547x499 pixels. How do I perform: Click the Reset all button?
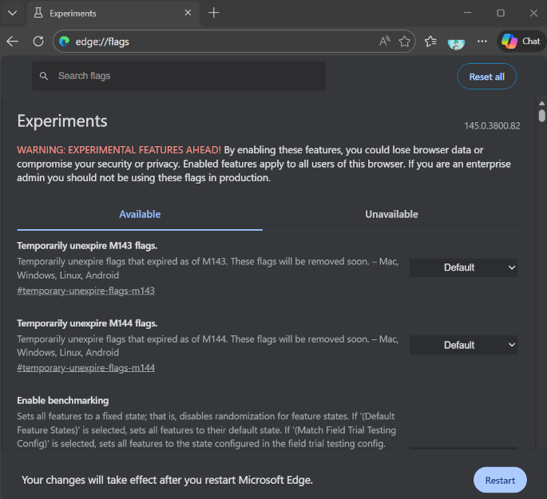tap(486, 77)
